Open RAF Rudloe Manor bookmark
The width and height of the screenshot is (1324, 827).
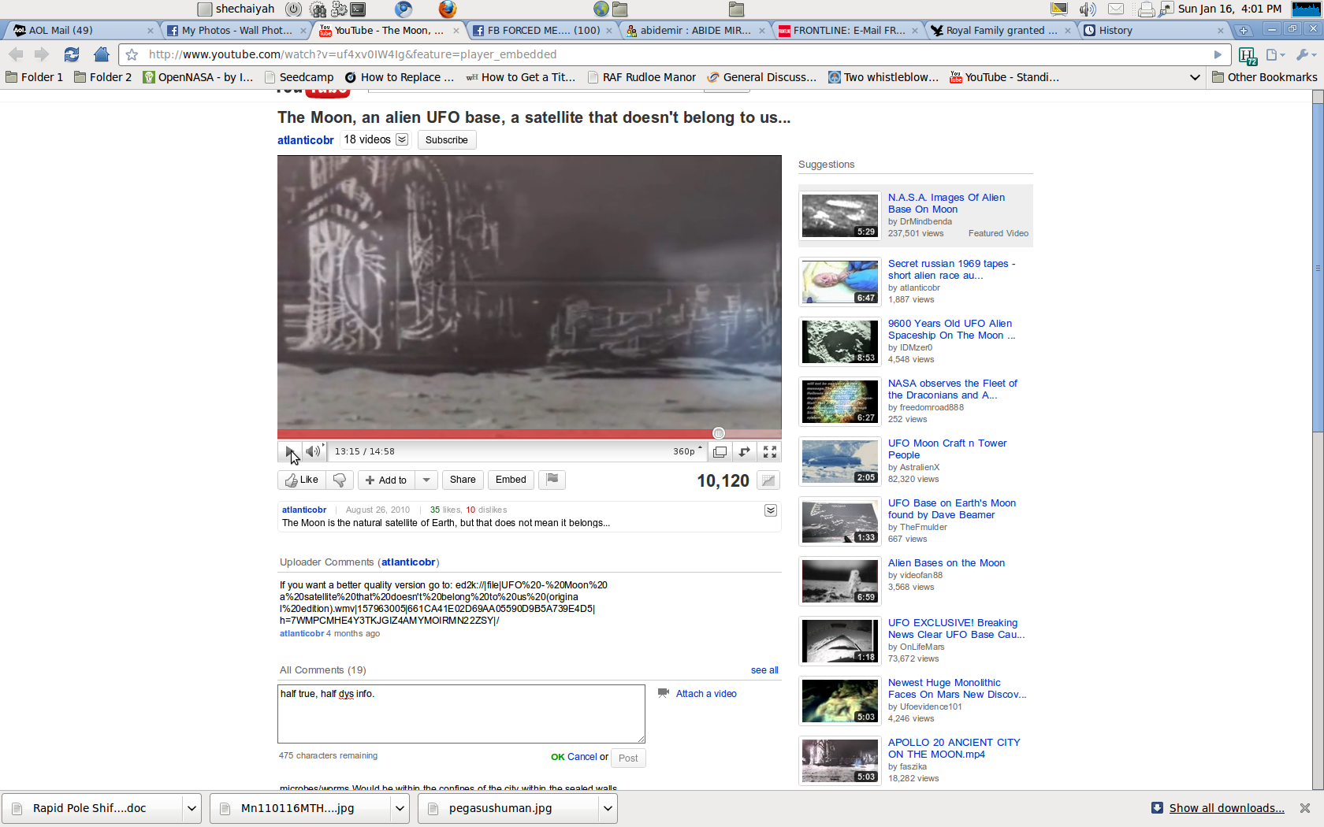[642, 77]
